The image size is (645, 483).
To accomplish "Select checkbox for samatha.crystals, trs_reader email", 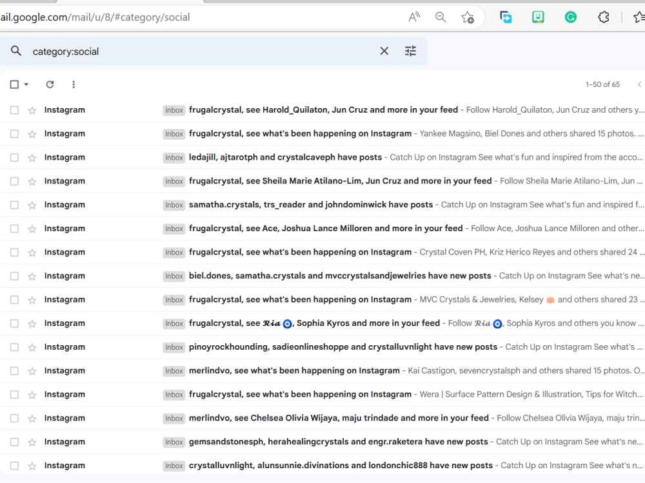I will 14,205.
